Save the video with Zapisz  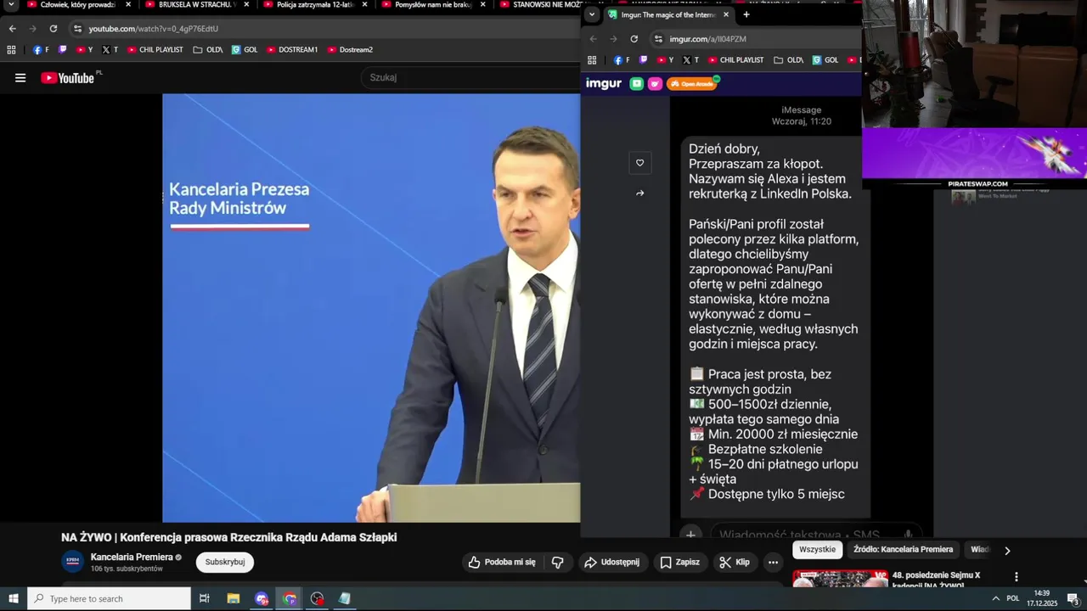tap(680, 562)
